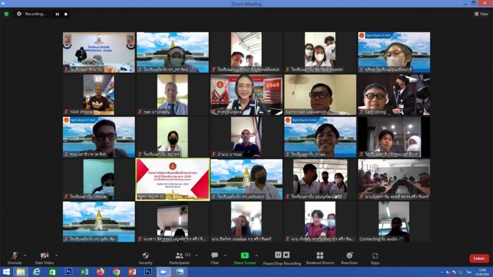Open the View layout menu

point(481,14)
